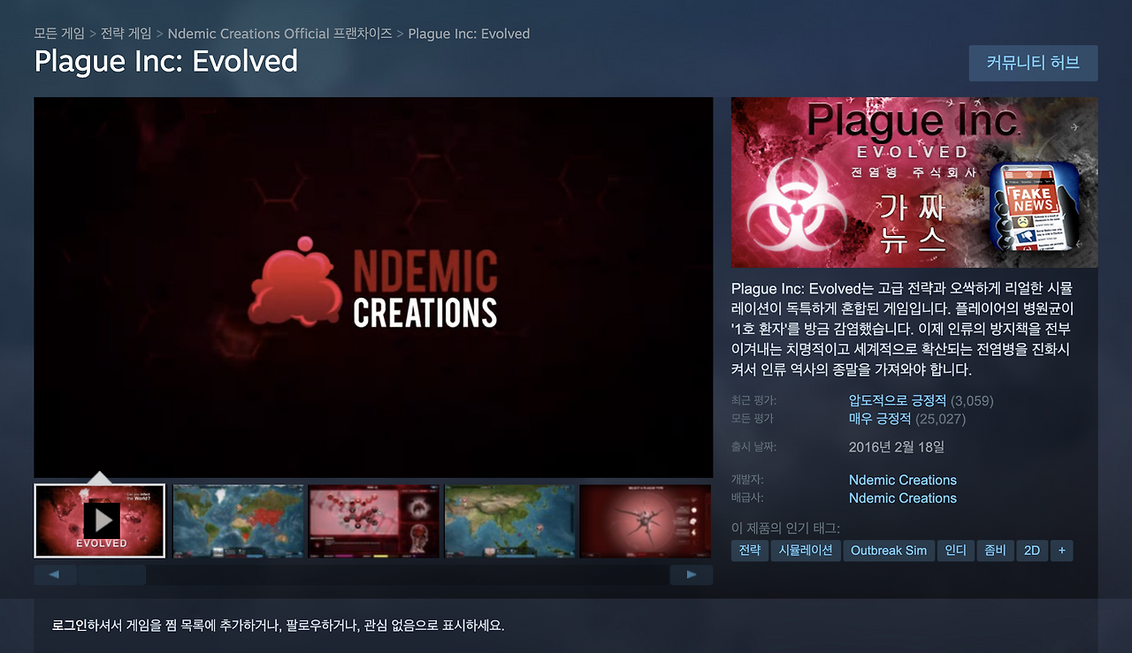Expand more tags with plus button
Image resolution: width=1132 pixels, height=653 pixels.
(x=1062, y=550)
